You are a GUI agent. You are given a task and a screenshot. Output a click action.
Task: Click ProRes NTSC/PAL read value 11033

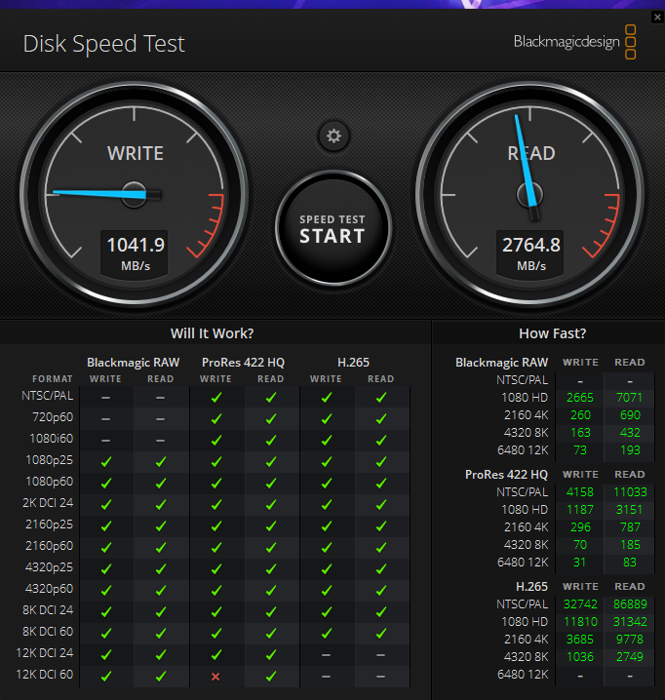[630, 492]
